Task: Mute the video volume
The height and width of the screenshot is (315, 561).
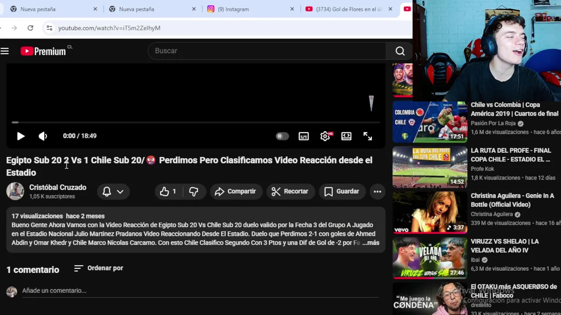Action: click(43, 136)
